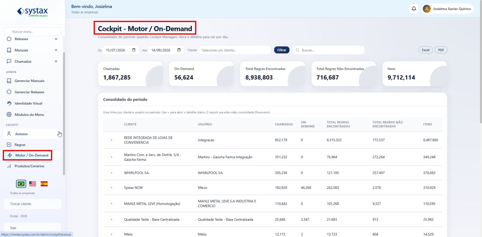The height and width of the screenshot is (237, 482).
Task: Export the report as PDF
Action: (x=441, y=50)
